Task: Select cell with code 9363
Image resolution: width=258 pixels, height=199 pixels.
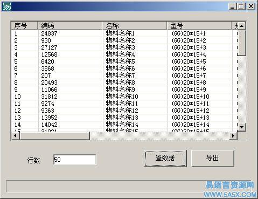Action: (71, 111)
